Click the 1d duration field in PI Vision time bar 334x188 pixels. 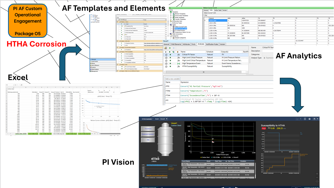click(229, 187)
